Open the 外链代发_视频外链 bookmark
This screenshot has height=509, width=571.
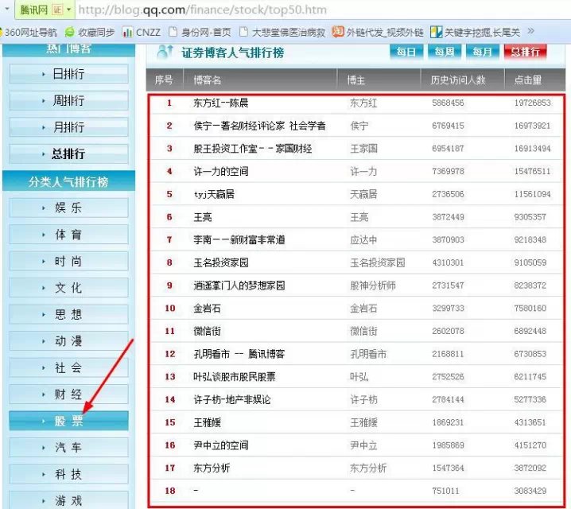[378, 33]
